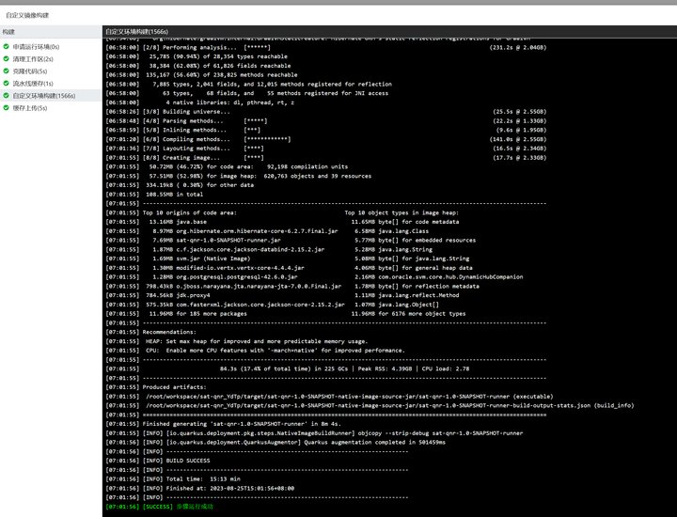The image size is (677, 517).
Task: Open the 流水线缓存(1s) build step
Action: pyautogui.click(x=33, y=84)
